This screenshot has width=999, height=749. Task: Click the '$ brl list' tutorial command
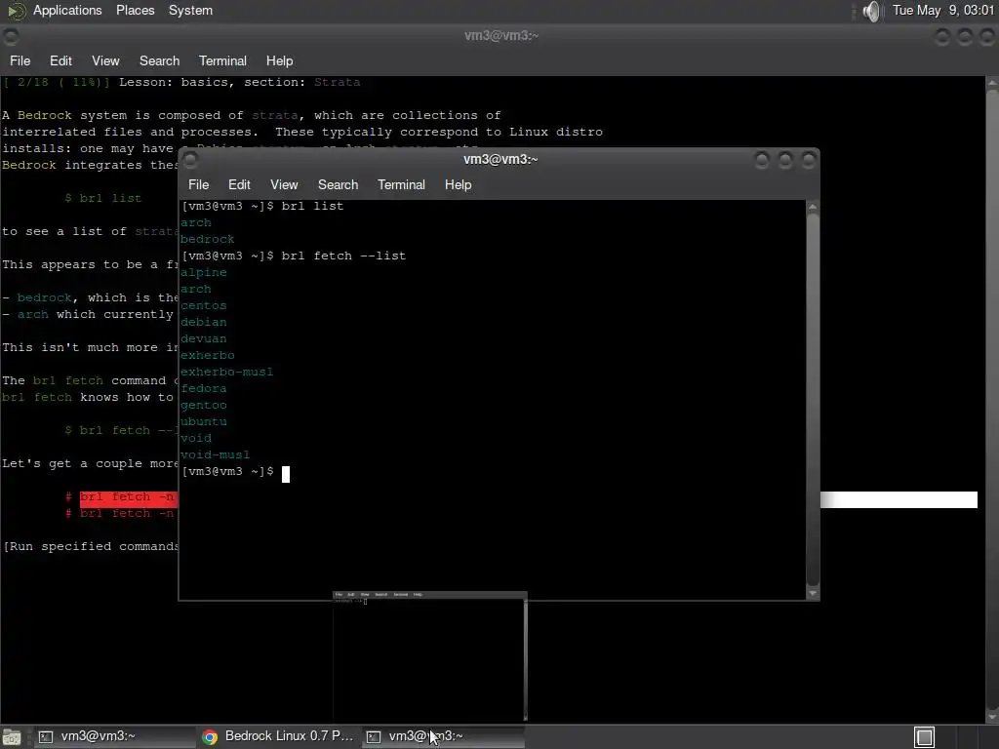103,198
